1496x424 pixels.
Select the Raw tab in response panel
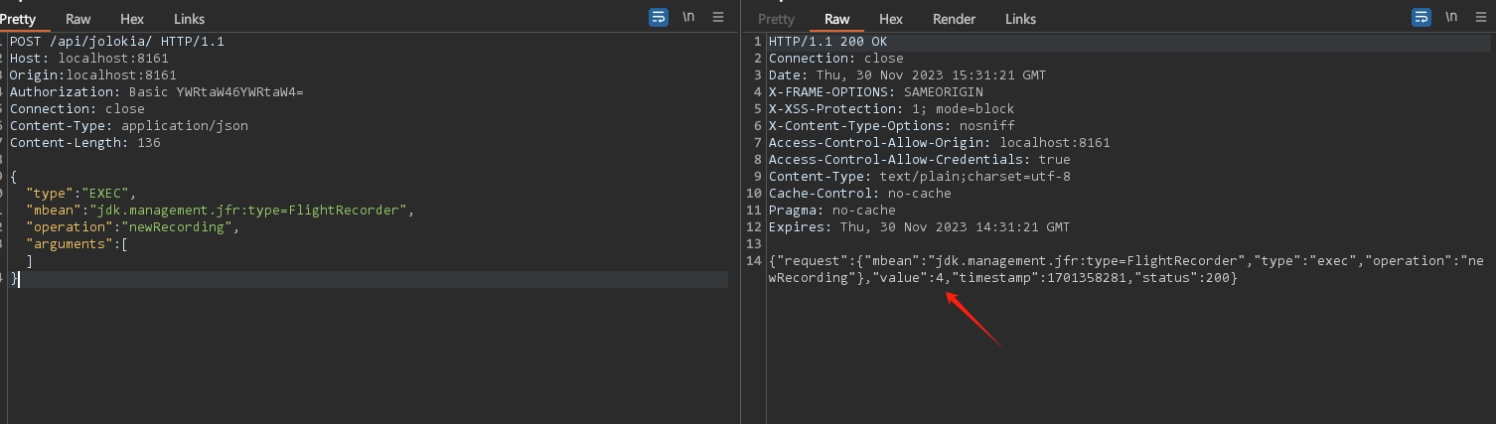836,19
